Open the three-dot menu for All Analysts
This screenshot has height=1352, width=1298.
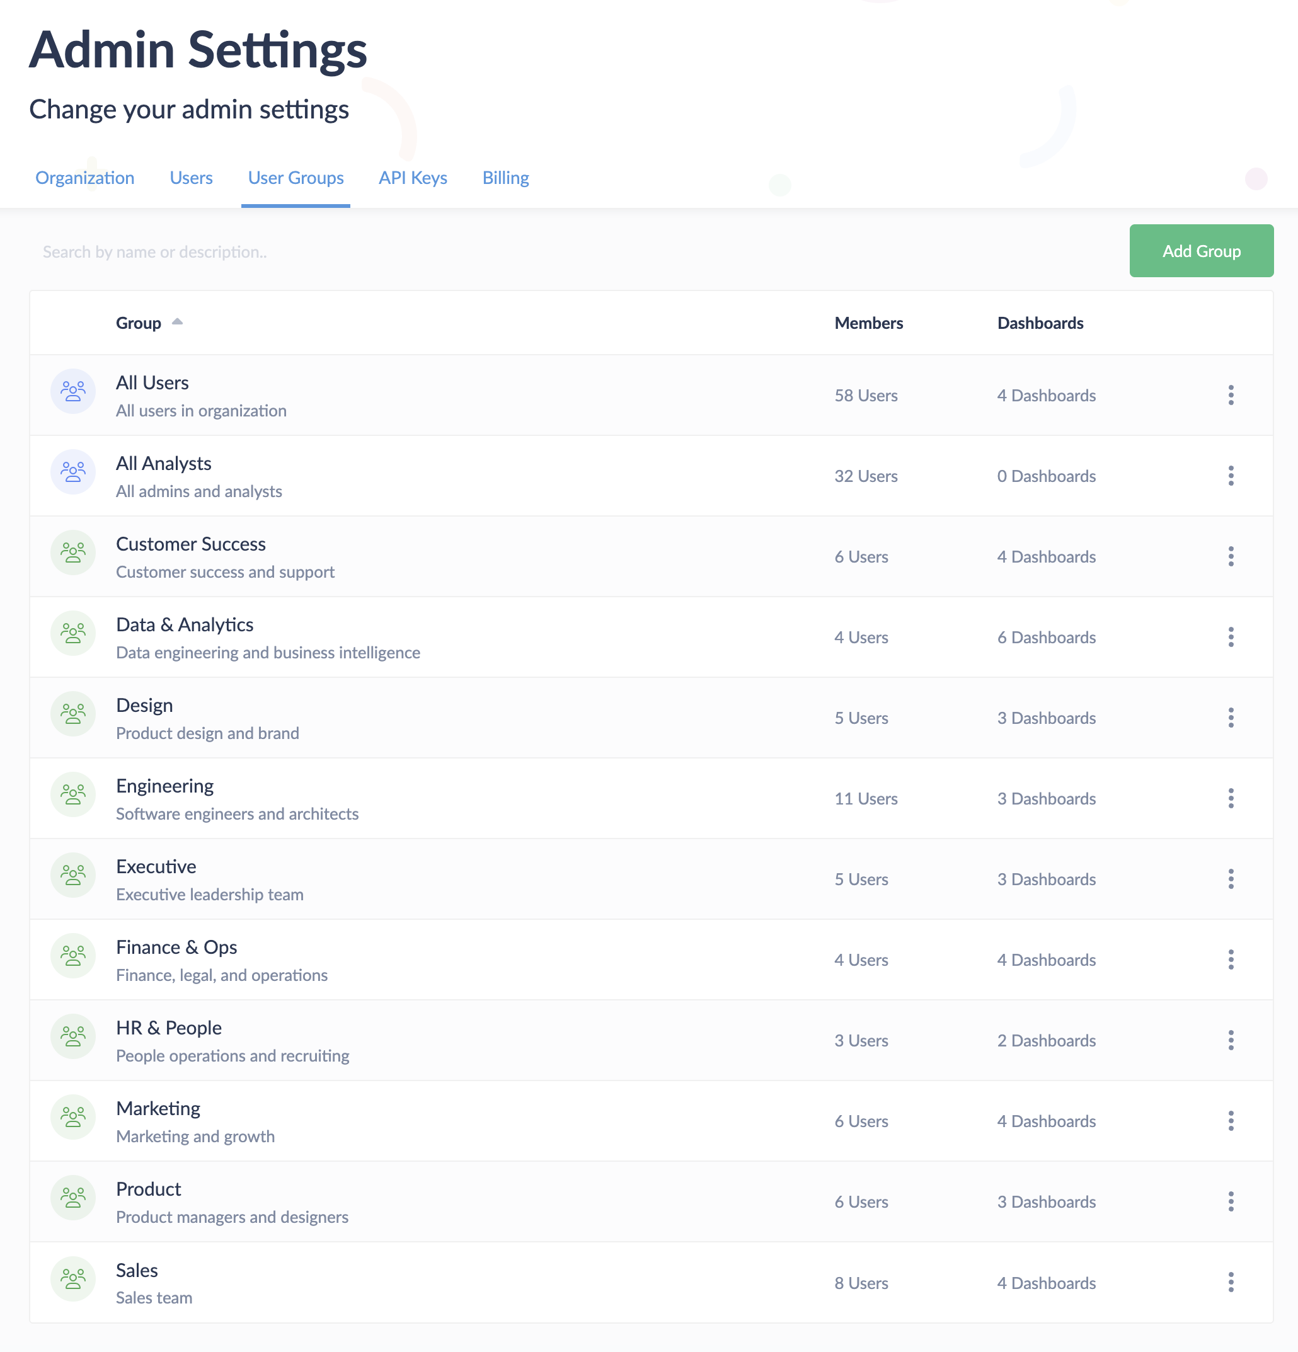[1231, 476]
